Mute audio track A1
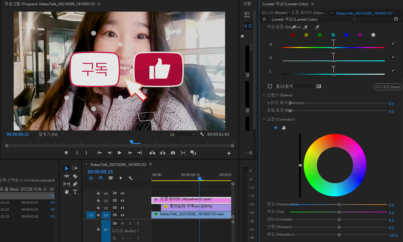Image resolution: width=403 pixels, height=242 pixels. [122, 223]
